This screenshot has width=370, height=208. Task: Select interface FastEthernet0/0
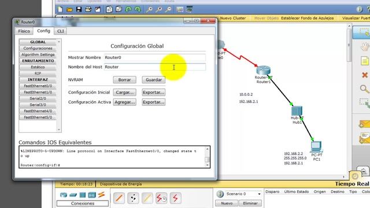[x=38, y=86]
